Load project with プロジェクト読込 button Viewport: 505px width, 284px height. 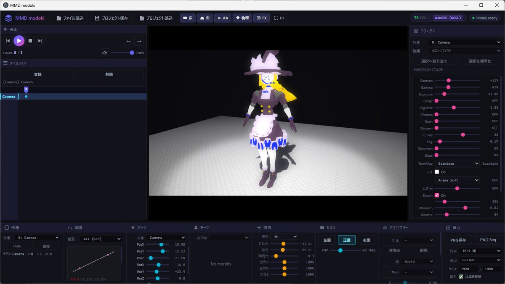pos(156,18)
